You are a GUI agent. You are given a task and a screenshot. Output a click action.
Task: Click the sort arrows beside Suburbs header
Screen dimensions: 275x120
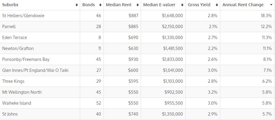77,5
